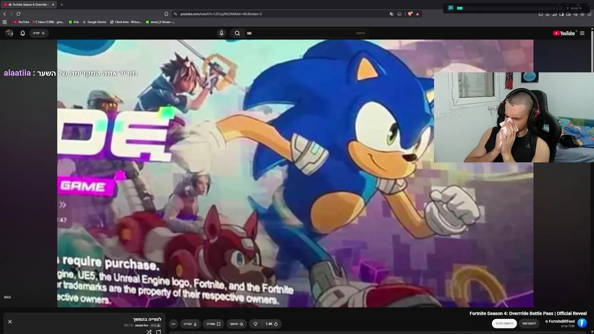
Task: Start voice search with the microphone icon
Action: click(221, 33)
